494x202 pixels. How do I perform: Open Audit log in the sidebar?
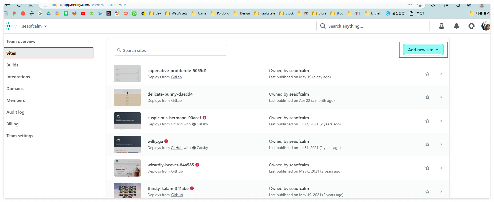[x=15, y=112]
